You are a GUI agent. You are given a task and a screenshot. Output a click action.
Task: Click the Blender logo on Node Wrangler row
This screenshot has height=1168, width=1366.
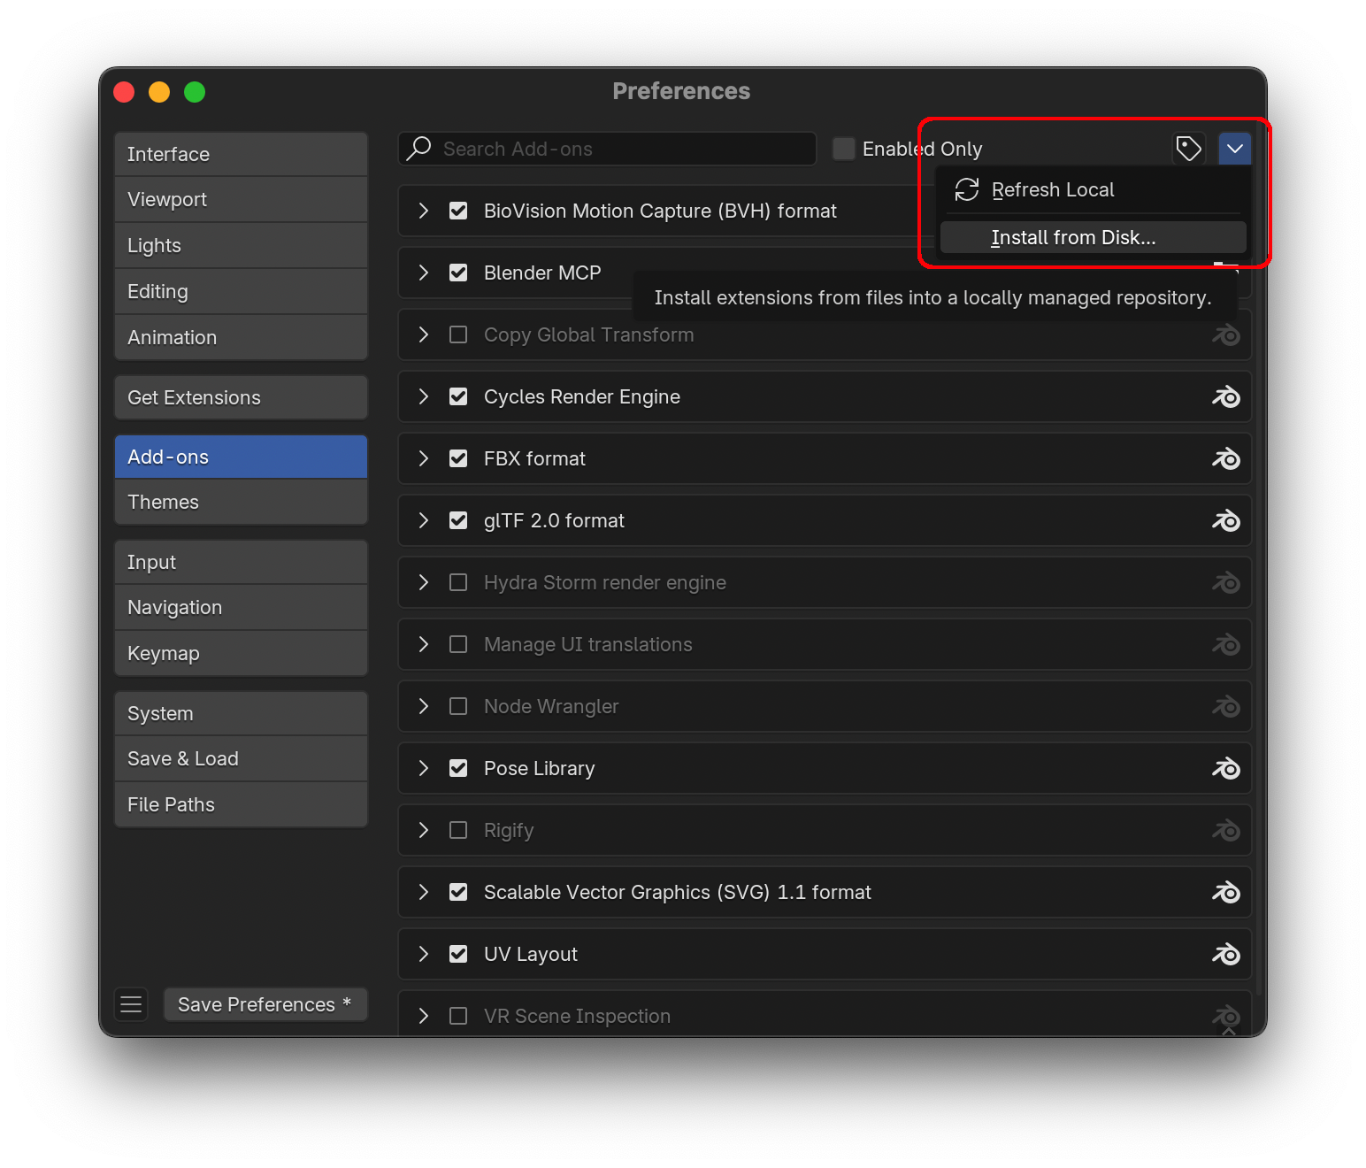point(1226,706)
